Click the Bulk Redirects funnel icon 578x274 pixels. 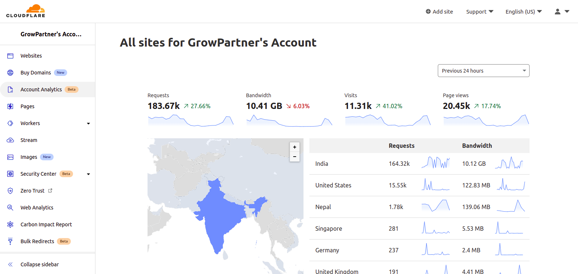pyautogui.click(x=10, y=241)
